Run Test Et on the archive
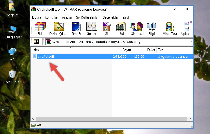Screen dimensions: 210x134 (76, 28)
